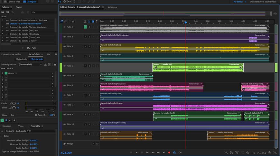The image size is (280, 156).
Task: Move playhead to next marker
Action: pyautogui.click(x=164, y=152)
